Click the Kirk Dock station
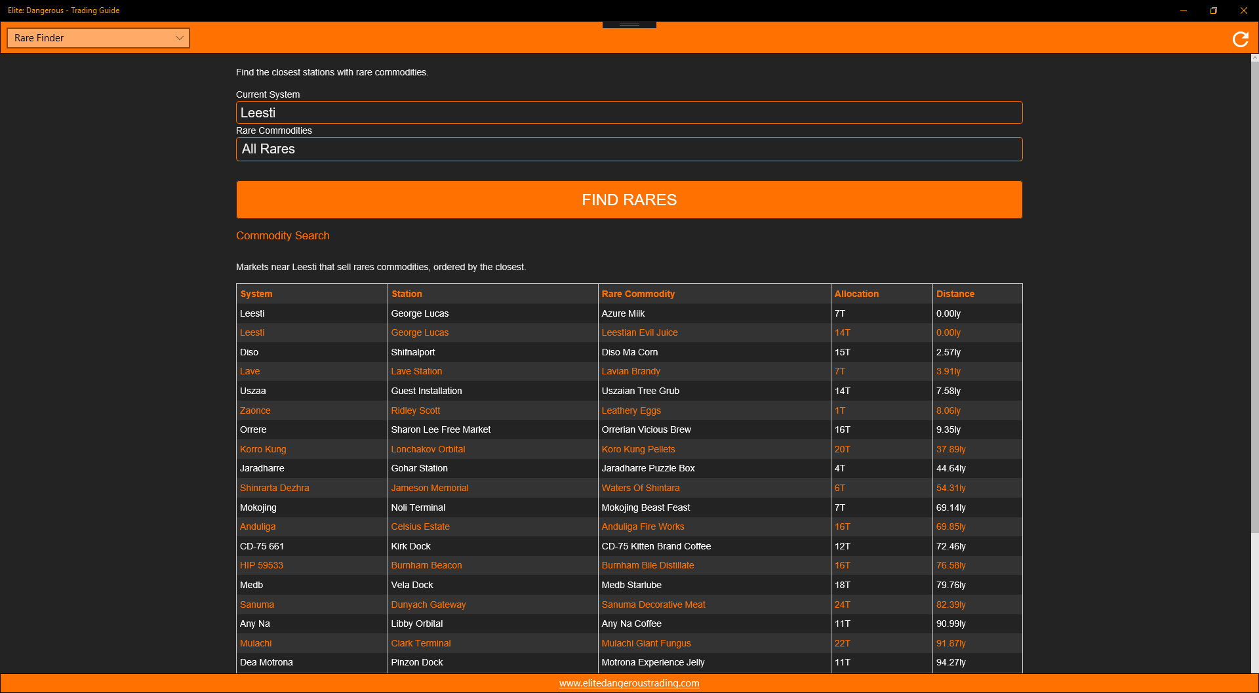This screenshot has width=1259, height=693. (x=411, y=546)
